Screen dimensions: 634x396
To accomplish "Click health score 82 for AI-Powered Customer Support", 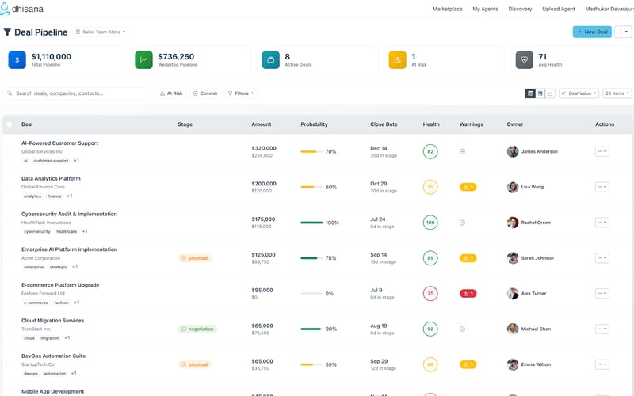I will (430, 151).
